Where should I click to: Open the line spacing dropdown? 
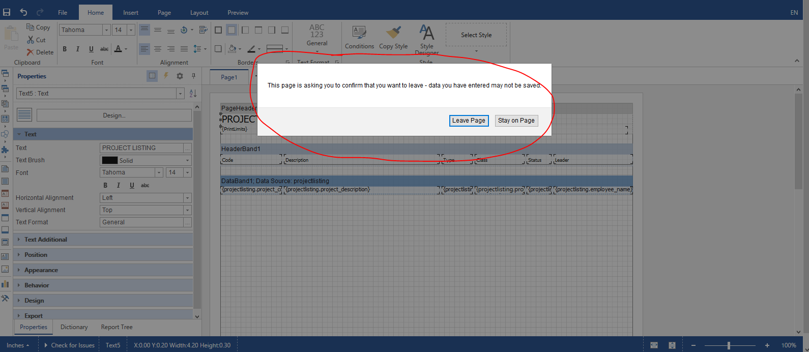click(x=200, y=49)
